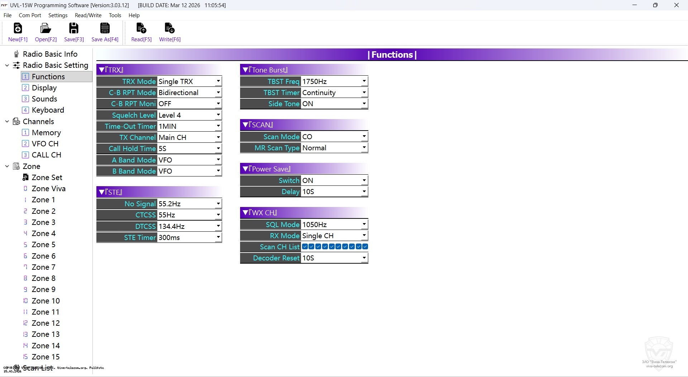This screenshot has width=688, height=377.
Task: Open the Squelch Level dropdown
Action: click(x=218, y=115)
